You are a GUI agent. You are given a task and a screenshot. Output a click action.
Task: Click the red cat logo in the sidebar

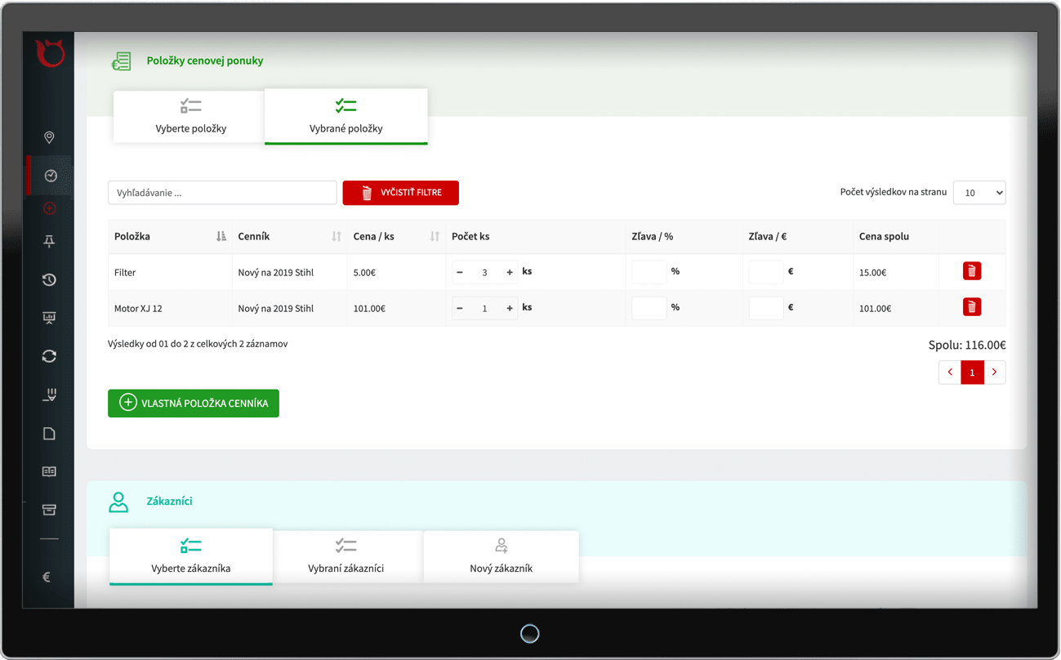[x=49, y=53]
